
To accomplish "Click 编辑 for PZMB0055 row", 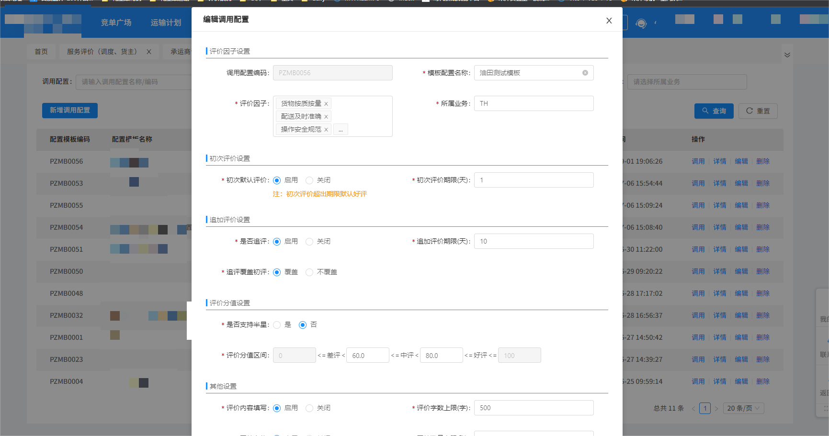I will click(741, 205).
